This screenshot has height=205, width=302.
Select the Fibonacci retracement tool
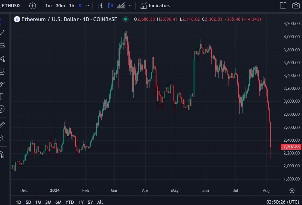point(2,46)
